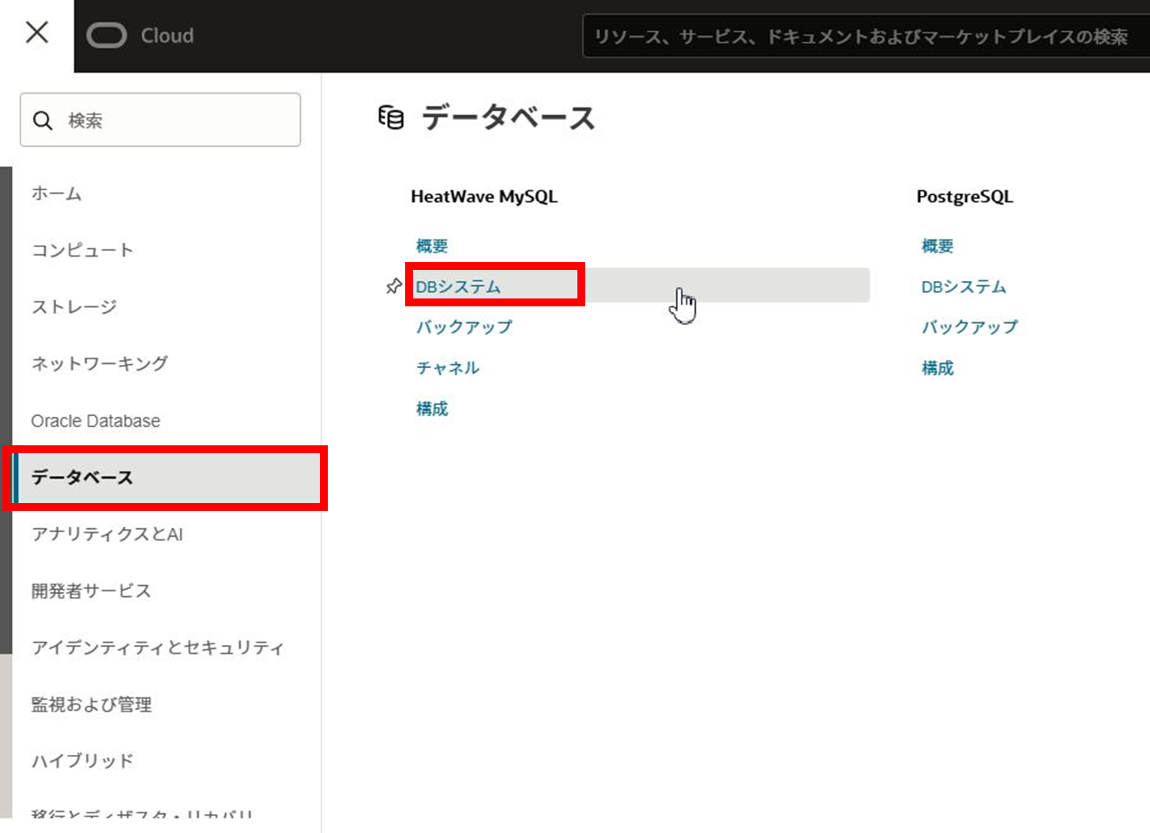Select ホーム in the sidebar

(56, 193)
